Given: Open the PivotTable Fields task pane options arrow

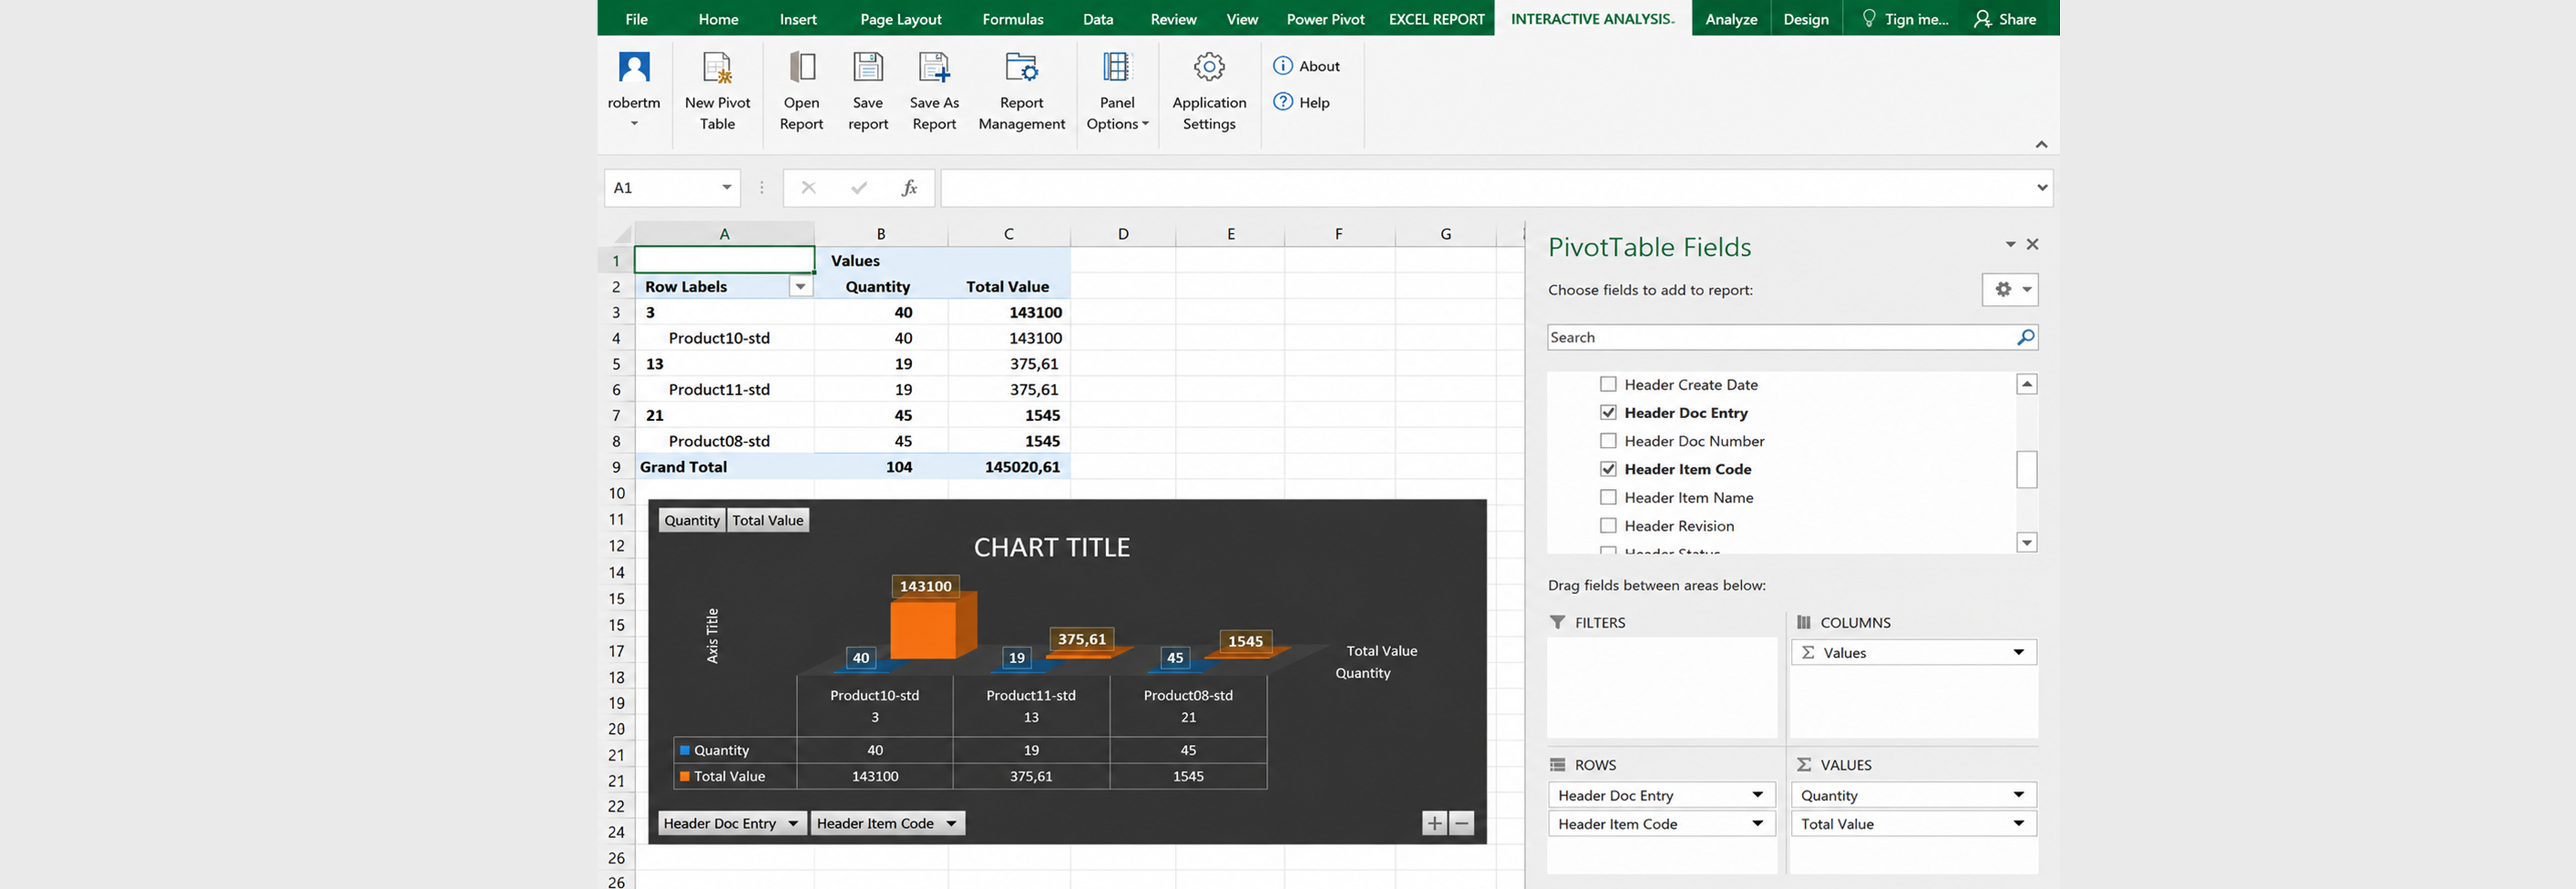Looking at the screenshot, I should (x=2010, y=244).
